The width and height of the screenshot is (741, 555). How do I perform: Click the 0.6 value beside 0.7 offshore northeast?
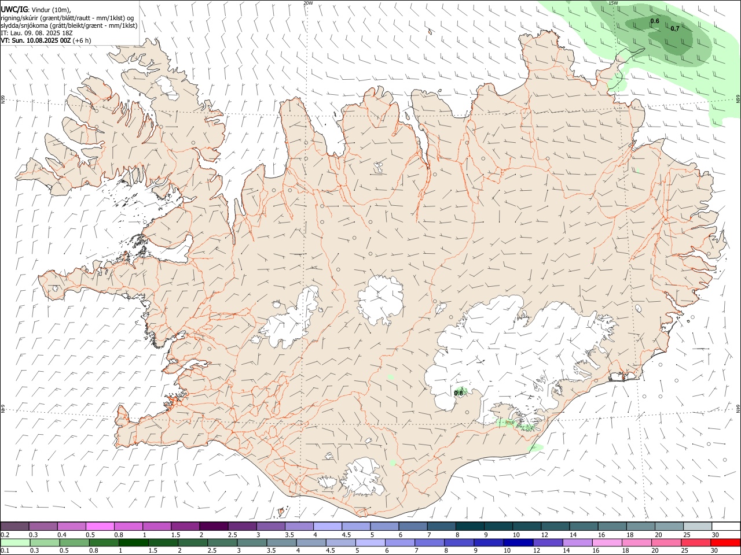coord(655,21)
